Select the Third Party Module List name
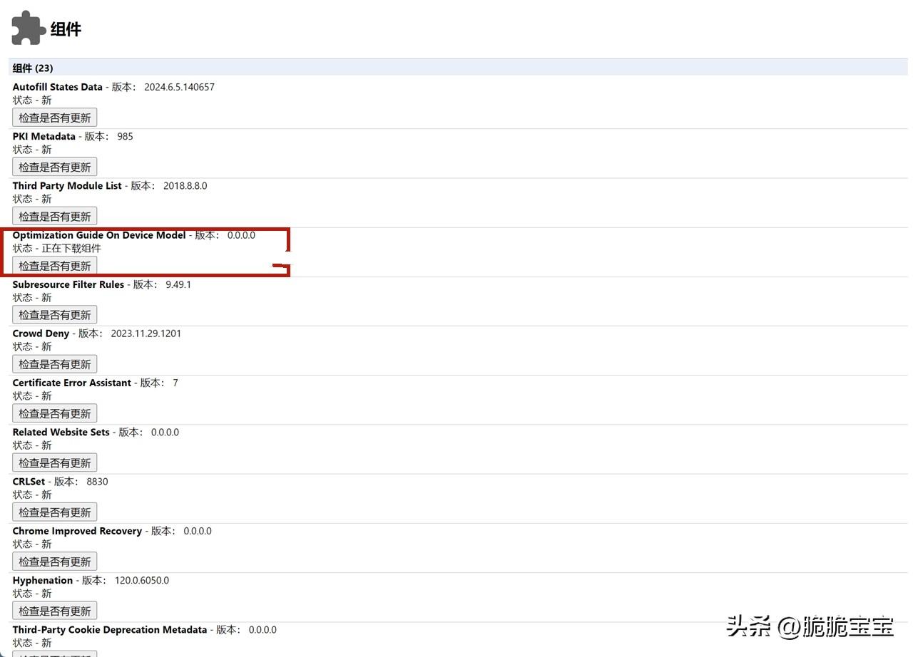Screen dimensions: 913x657 click(x=67, y=185)
